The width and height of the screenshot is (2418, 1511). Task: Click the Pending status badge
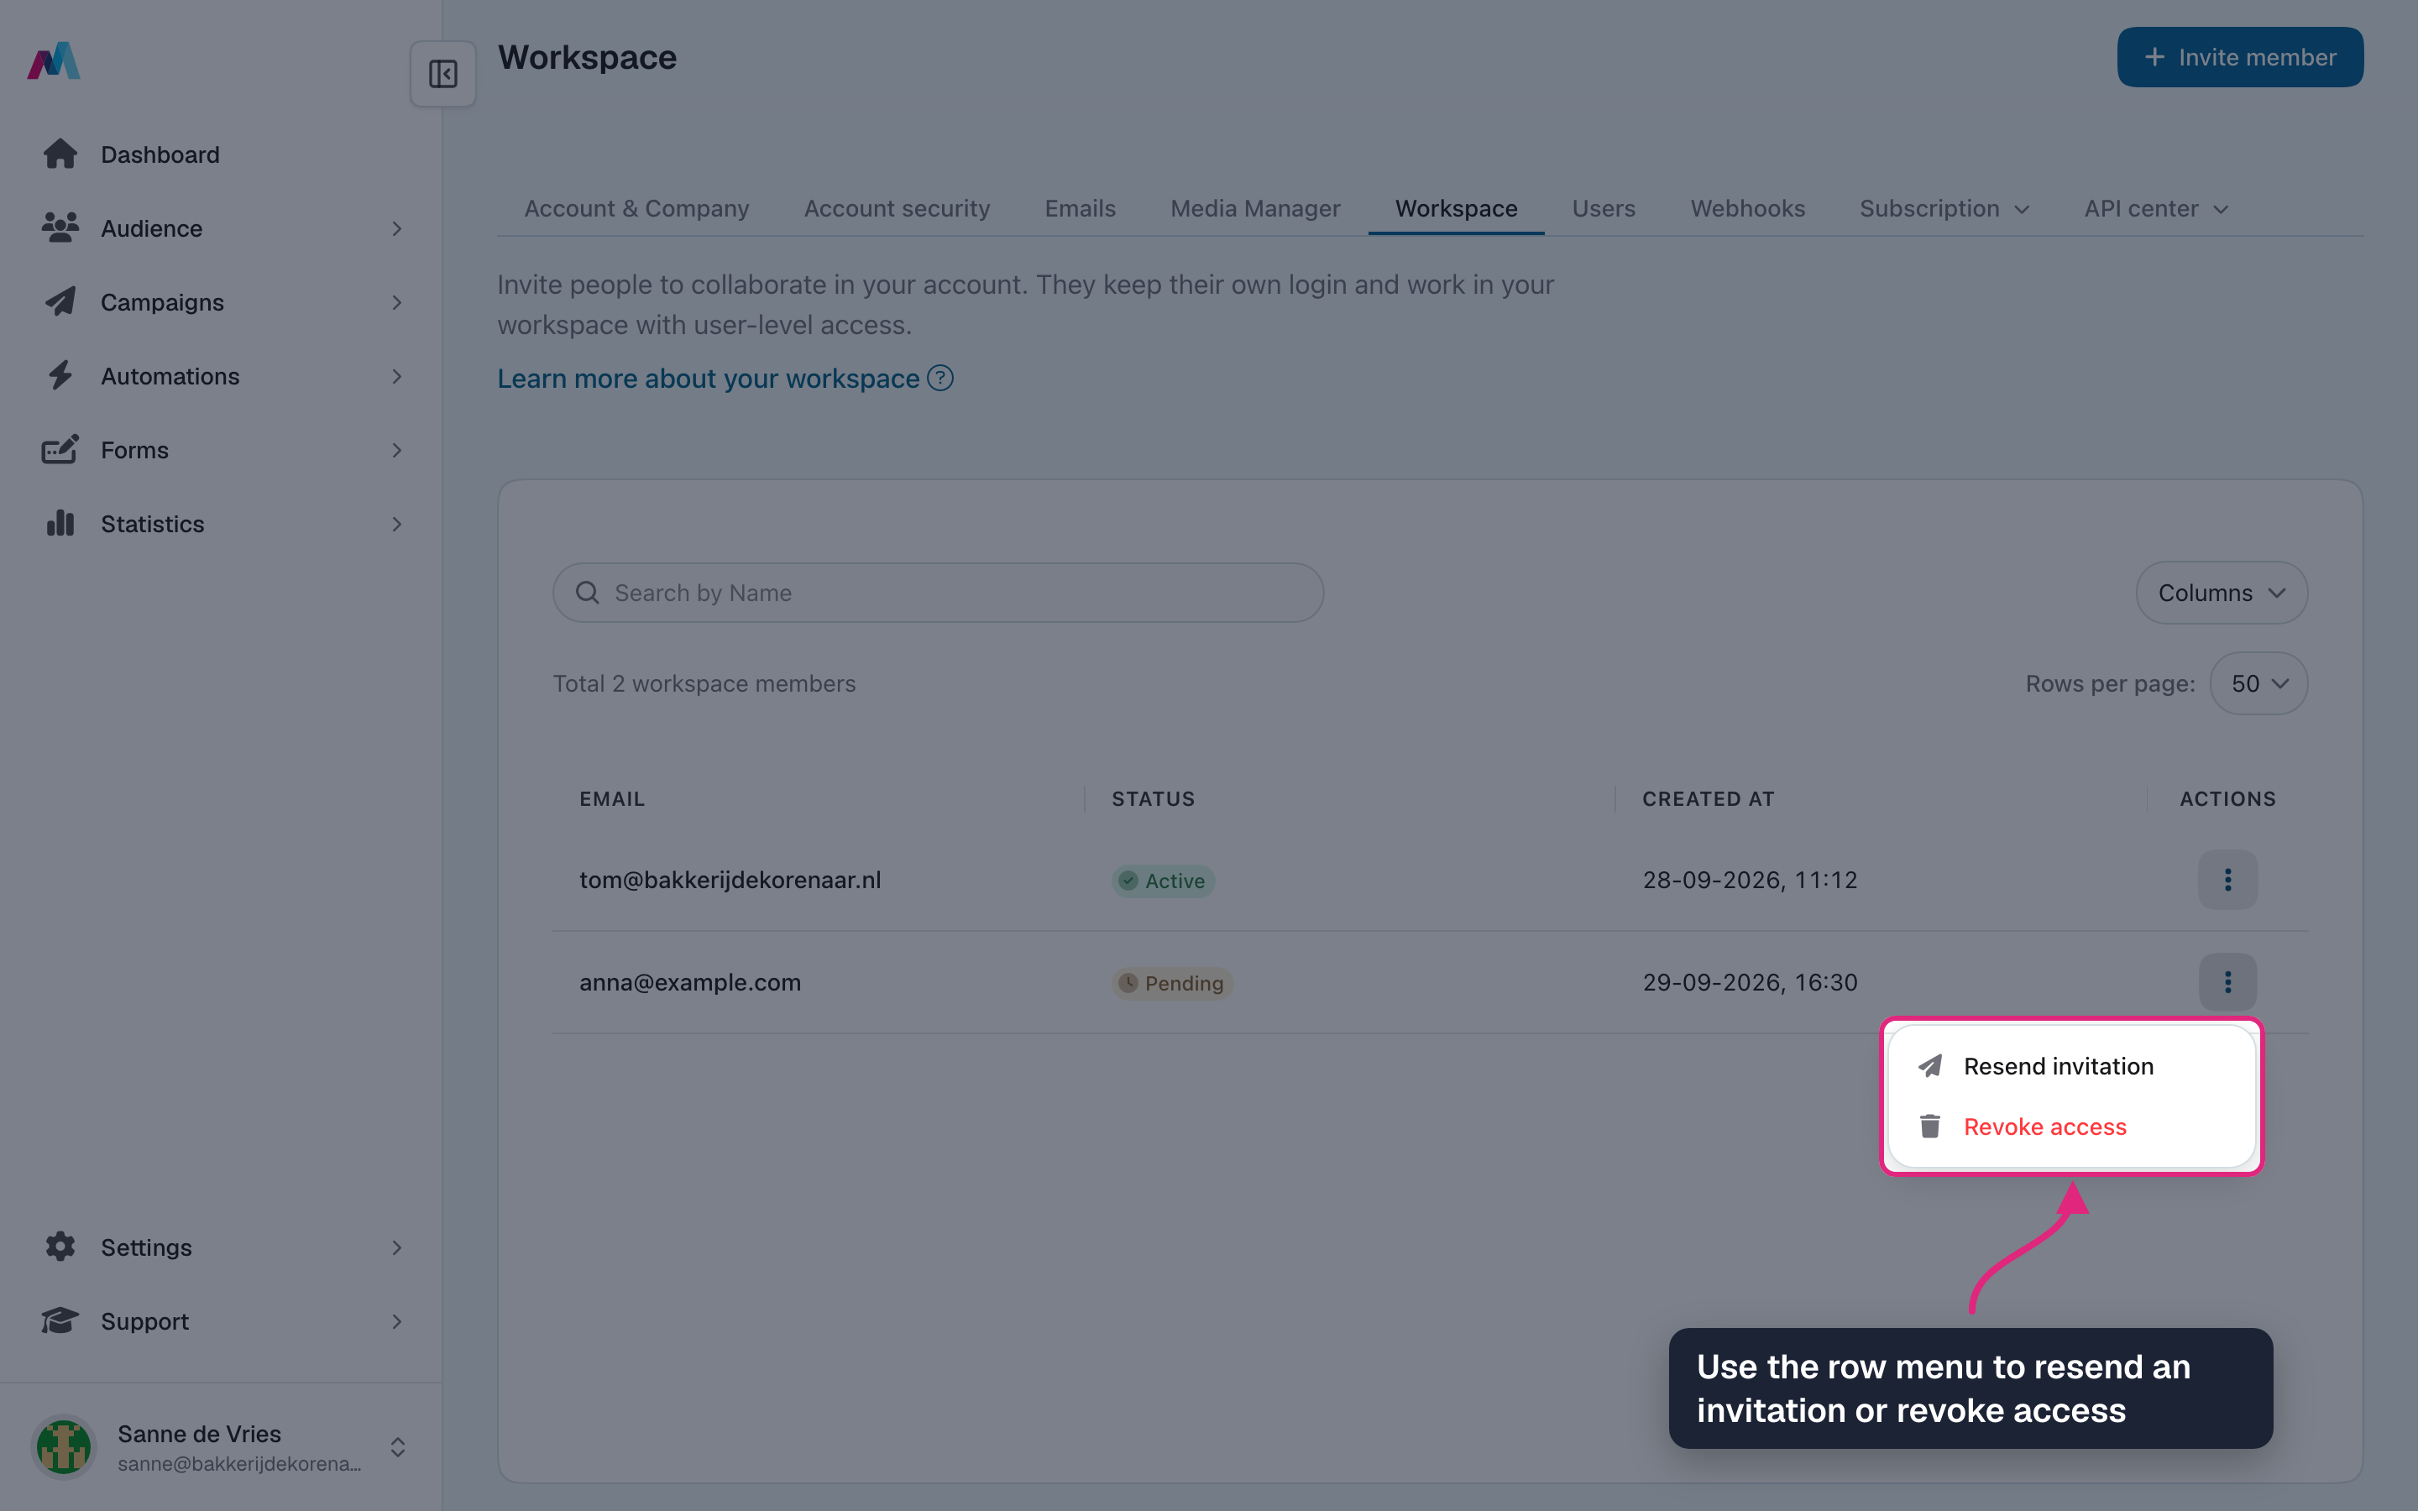pos(1172,983)
